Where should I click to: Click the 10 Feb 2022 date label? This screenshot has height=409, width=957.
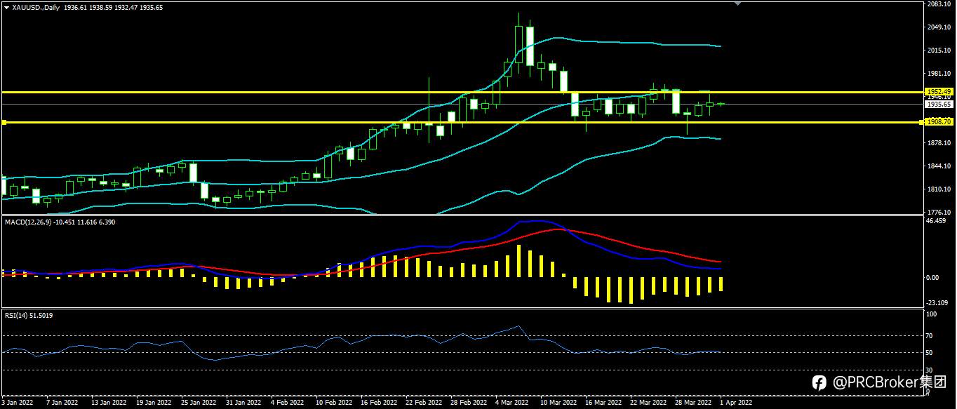(333, 403)
